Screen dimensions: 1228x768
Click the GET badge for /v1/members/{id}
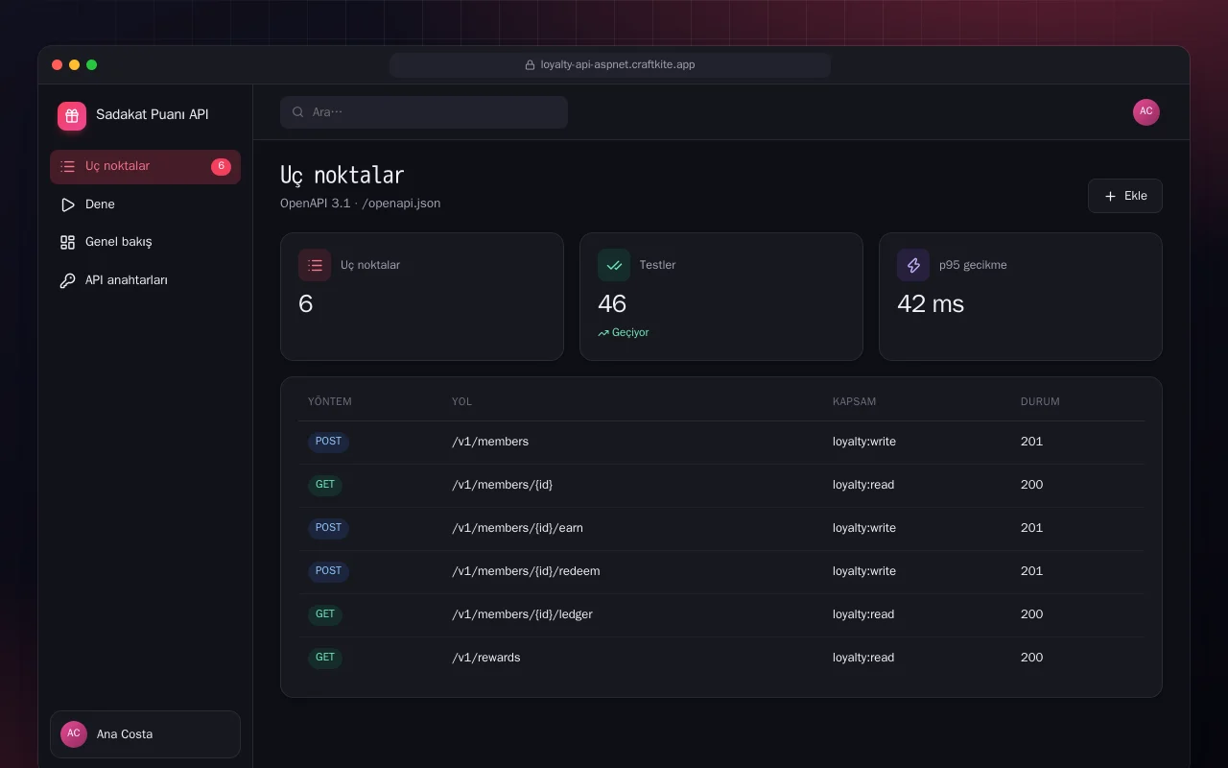(x=325, y=485)
